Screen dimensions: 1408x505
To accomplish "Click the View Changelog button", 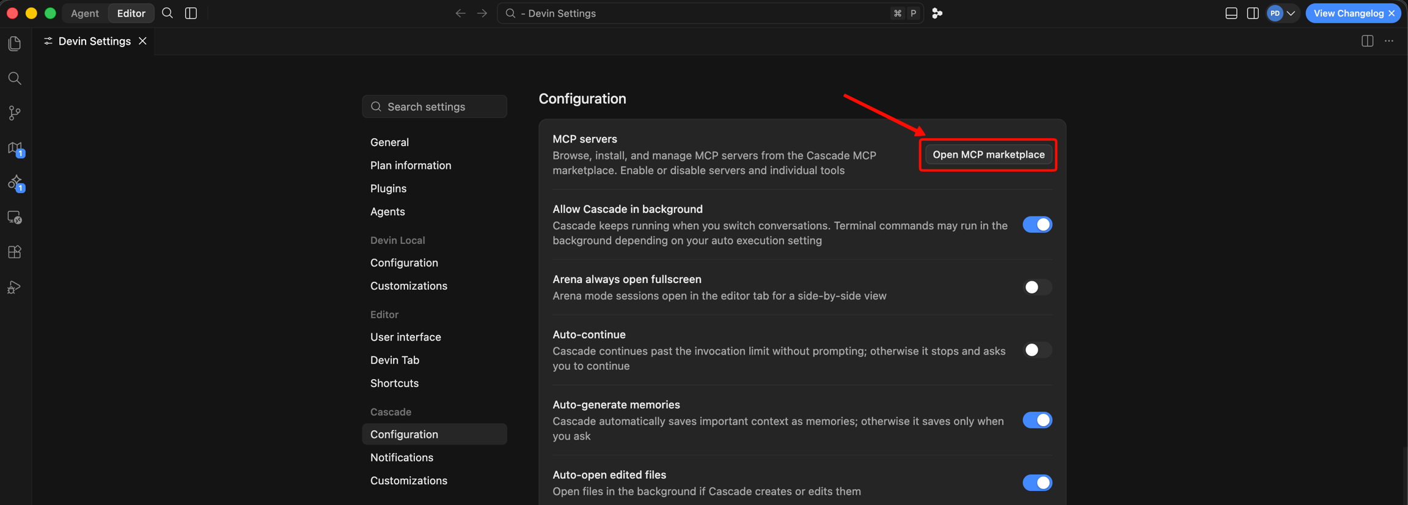I will 1348,13.
